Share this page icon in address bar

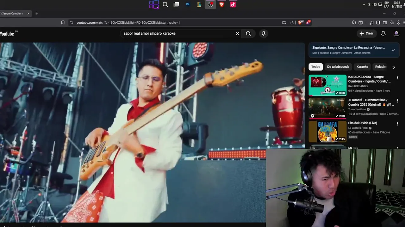click(x=292, y=22)
